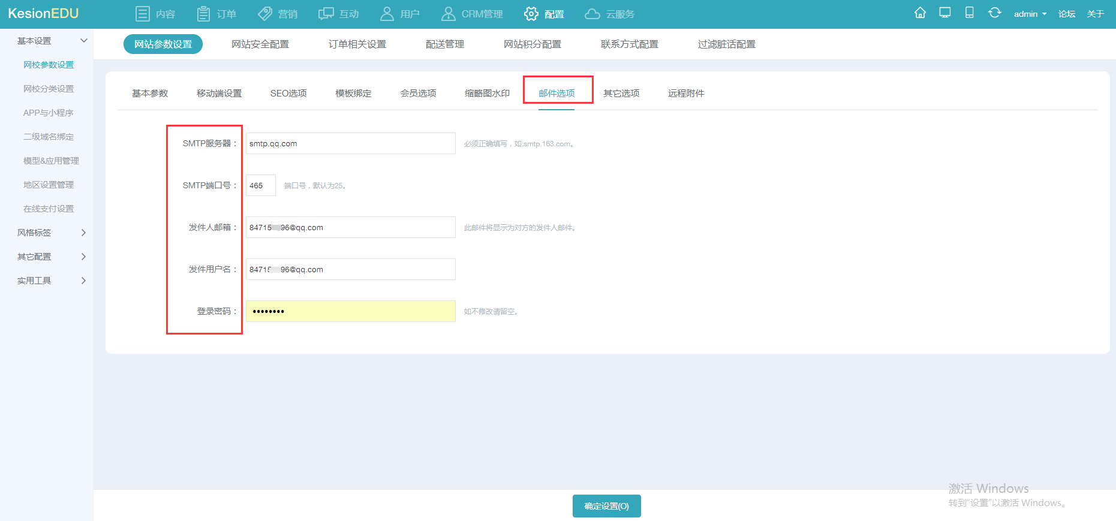
Task: Click the SMTP服务器 input field
Action: click(350, 143)
